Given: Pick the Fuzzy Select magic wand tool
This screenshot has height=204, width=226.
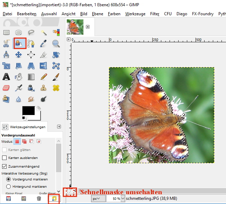Looking at the screenshot, I should (44, 32).
